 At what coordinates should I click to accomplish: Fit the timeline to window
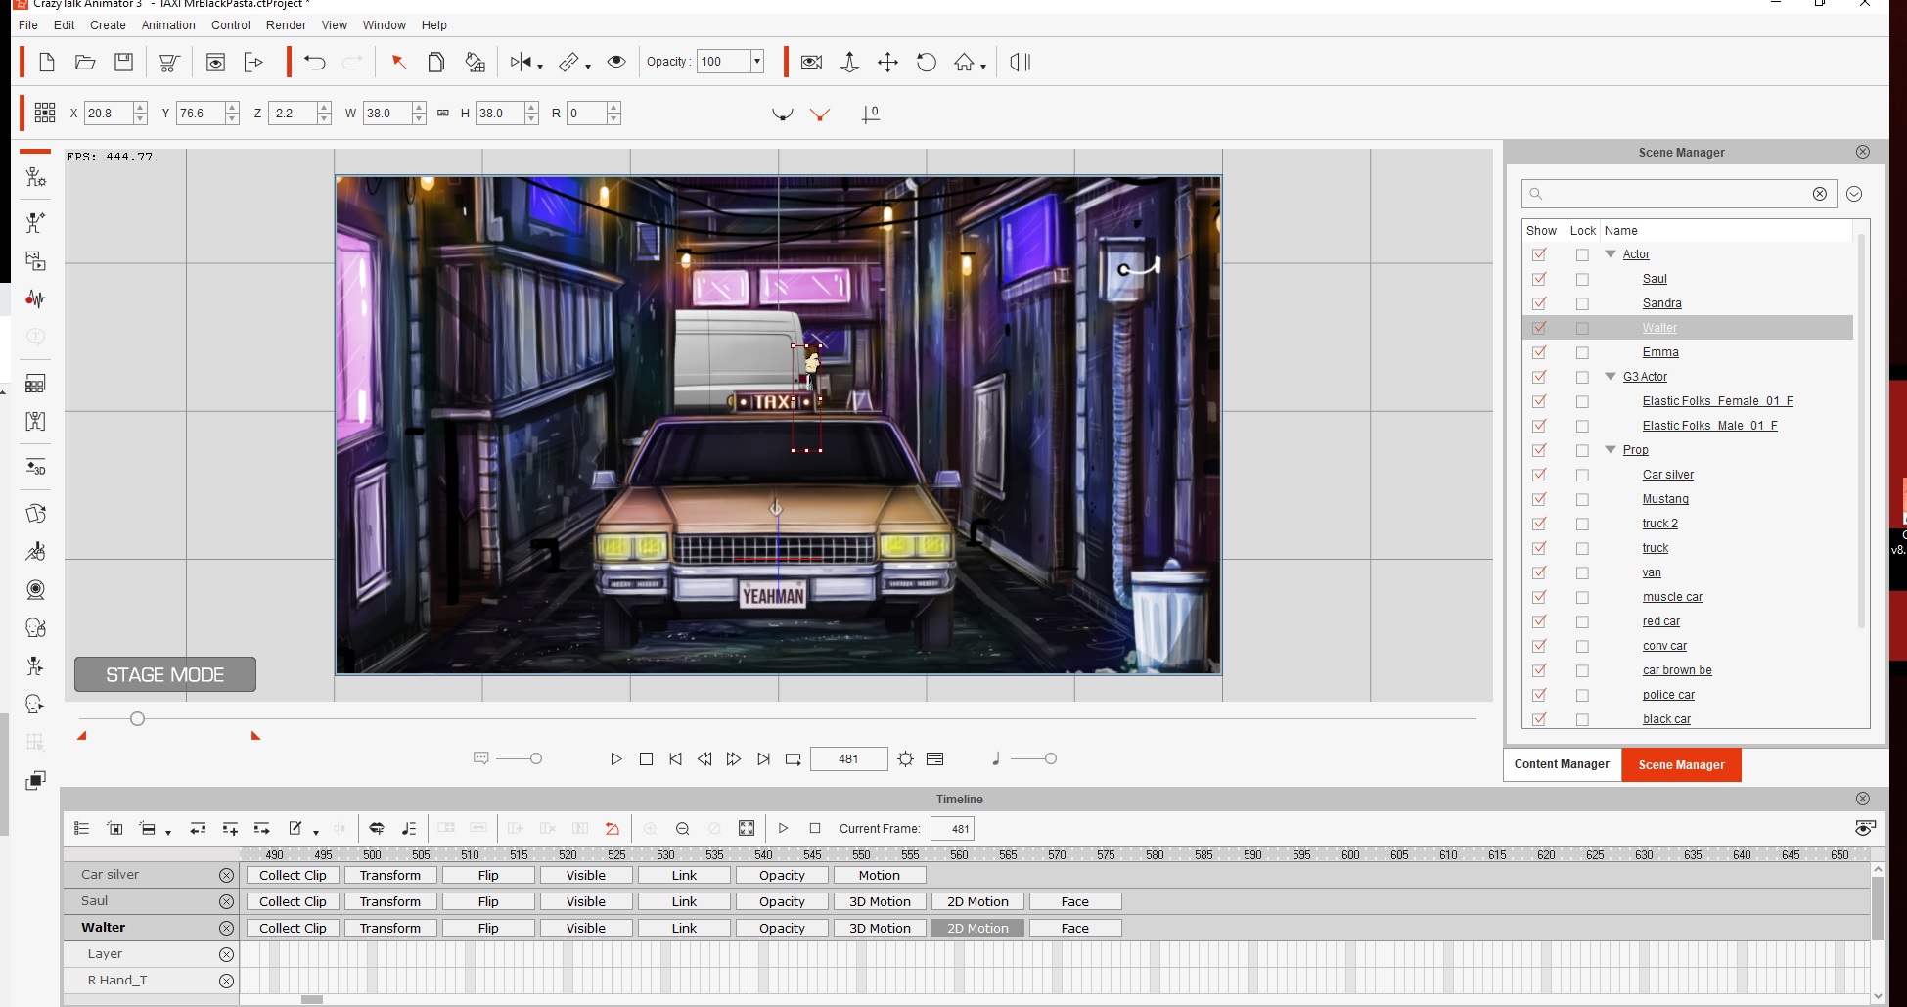747,828
